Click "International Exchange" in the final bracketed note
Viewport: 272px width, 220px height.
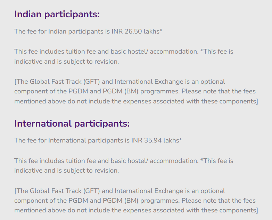149,191
